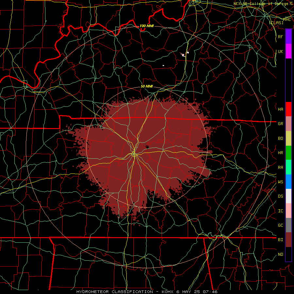
Task: Select the red HA legend swatch
Action: point(288,109)
